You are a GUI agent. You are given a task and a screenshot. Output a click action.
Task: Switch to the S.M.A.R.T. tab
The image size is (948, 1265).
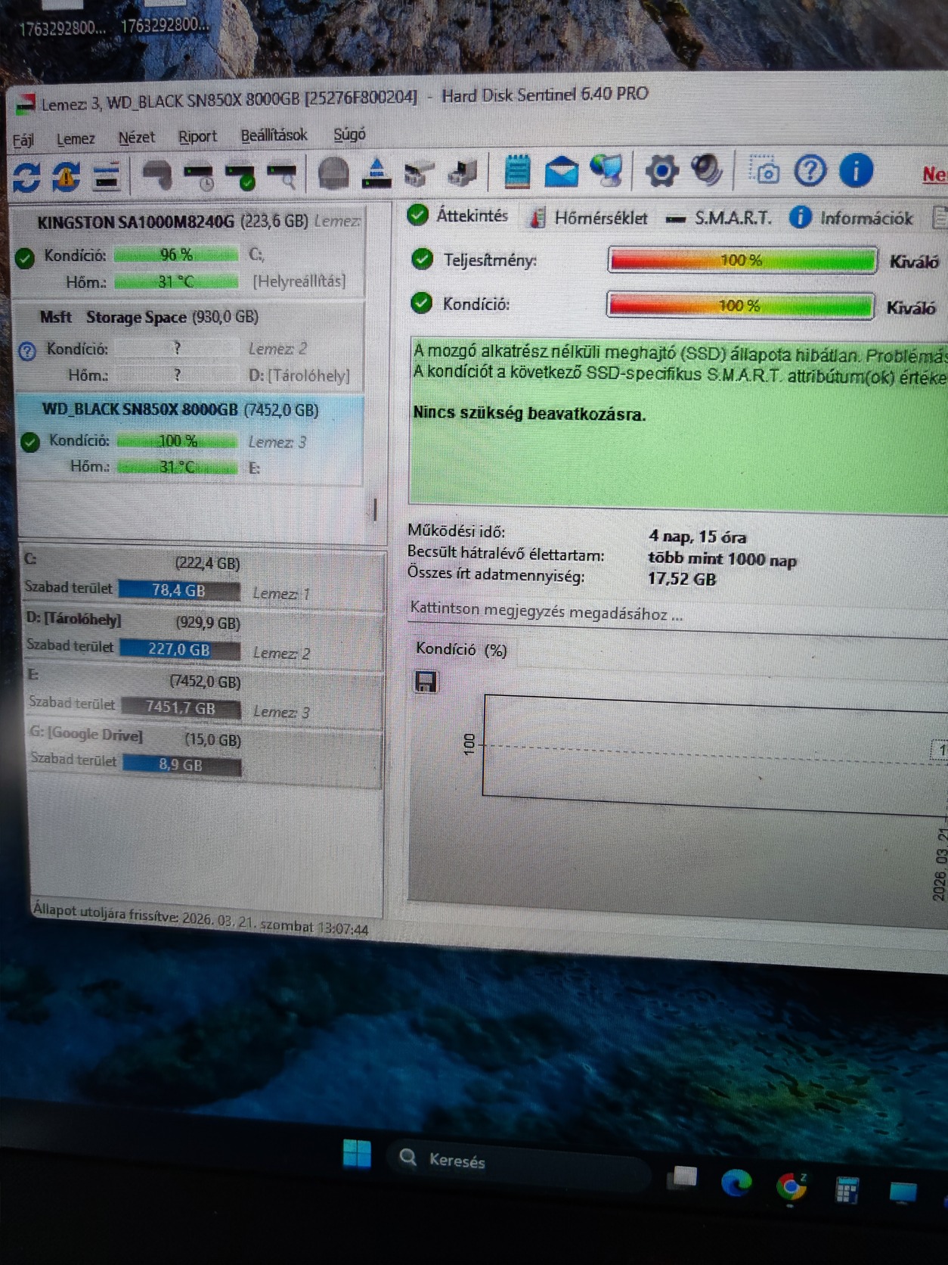click(x=720, y=219)
